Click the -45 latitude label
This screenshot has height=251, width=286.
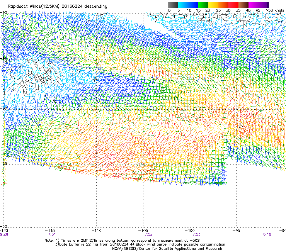pos(3,58)
